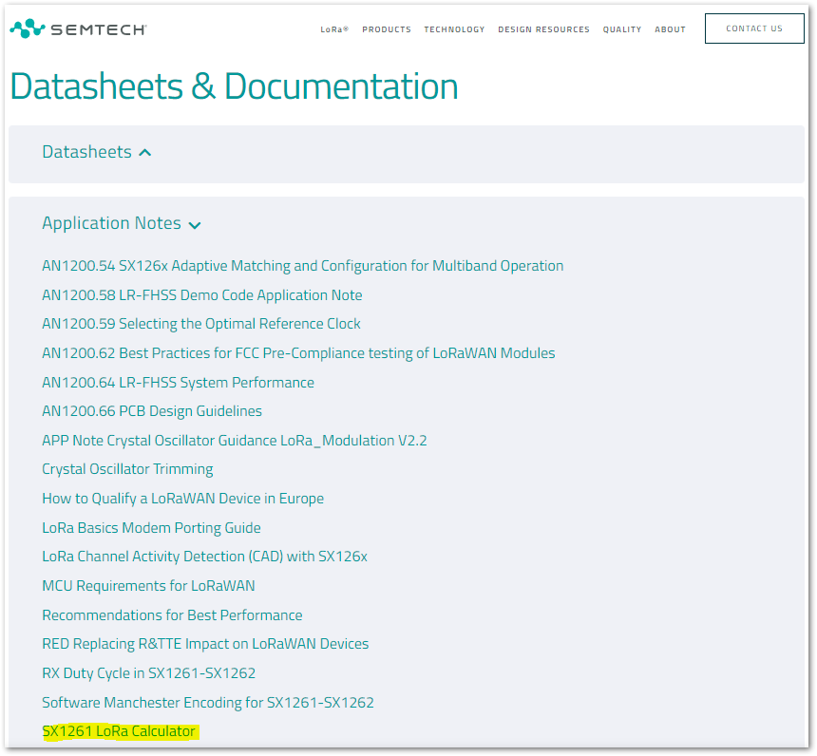This screenshot has width=817, height=756.
Task: Open How to Qualify a LoRaWAN Device in Europe
Action: 183,499
